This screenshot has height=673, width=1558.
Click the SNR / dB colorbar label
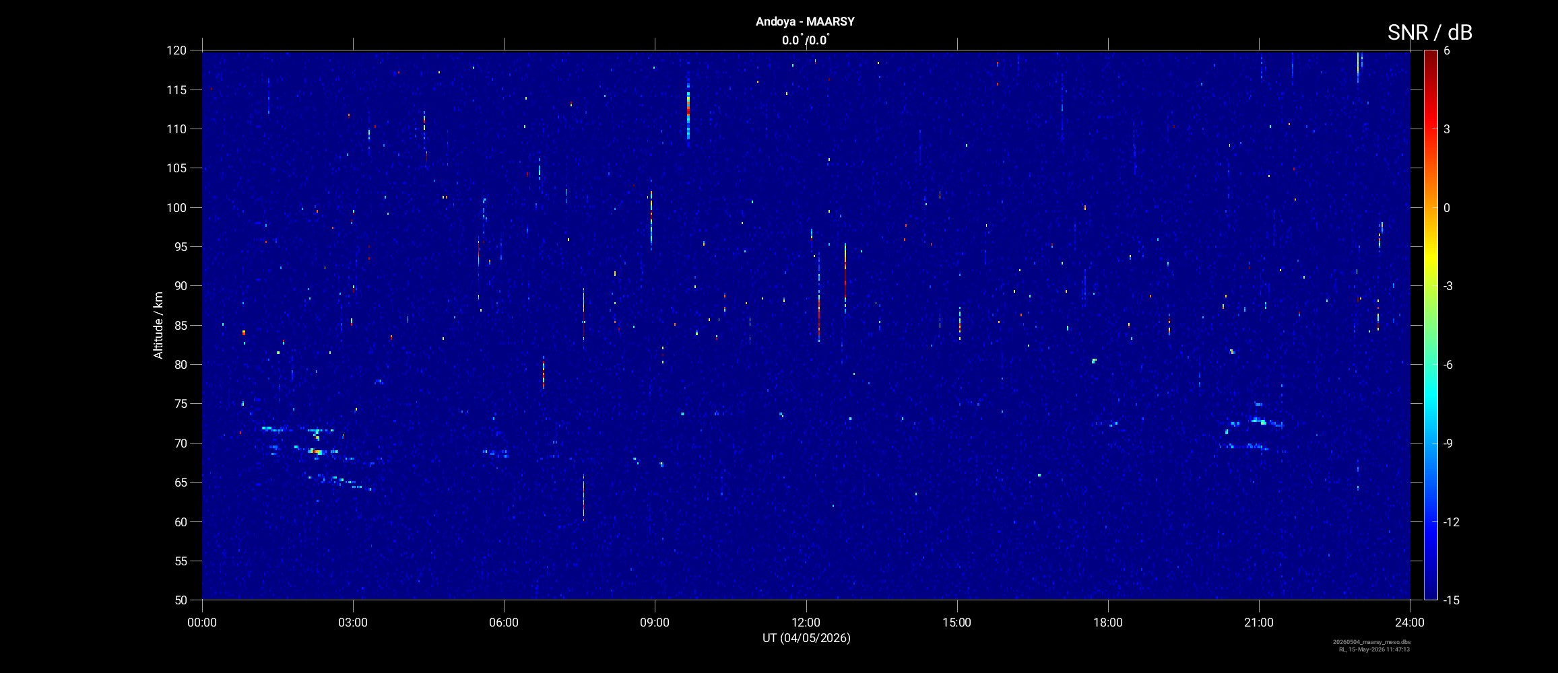pos(1429,32)
